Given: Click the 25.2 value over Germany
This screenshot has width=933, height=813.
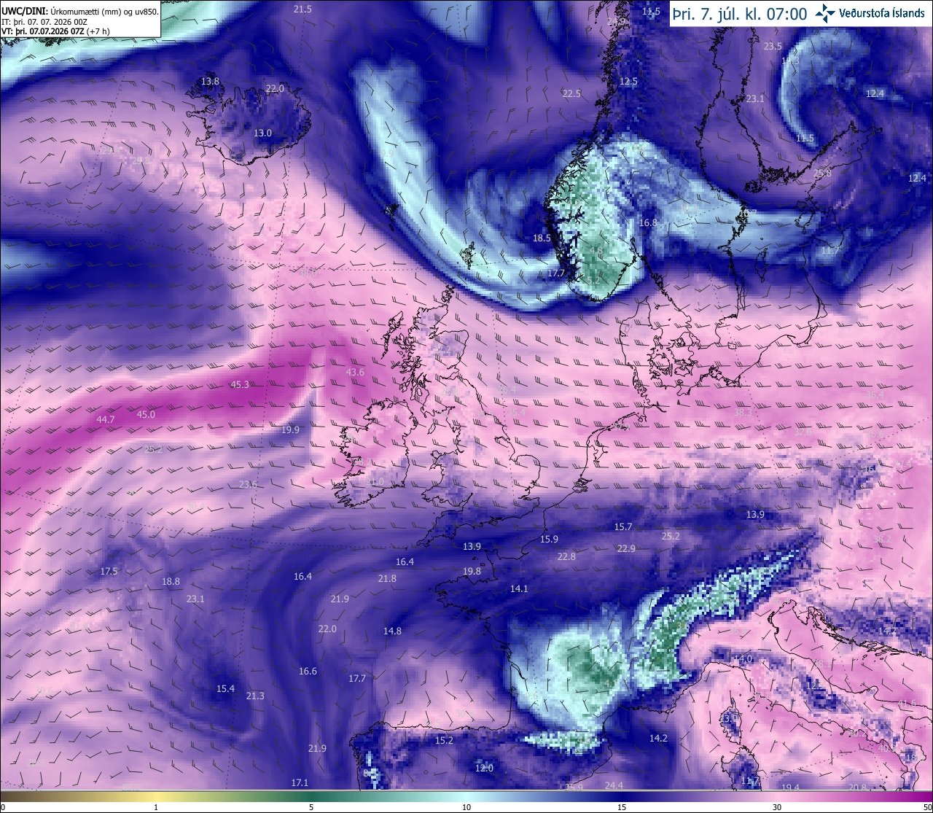Looking at the screenshot, I should [671, 536].
